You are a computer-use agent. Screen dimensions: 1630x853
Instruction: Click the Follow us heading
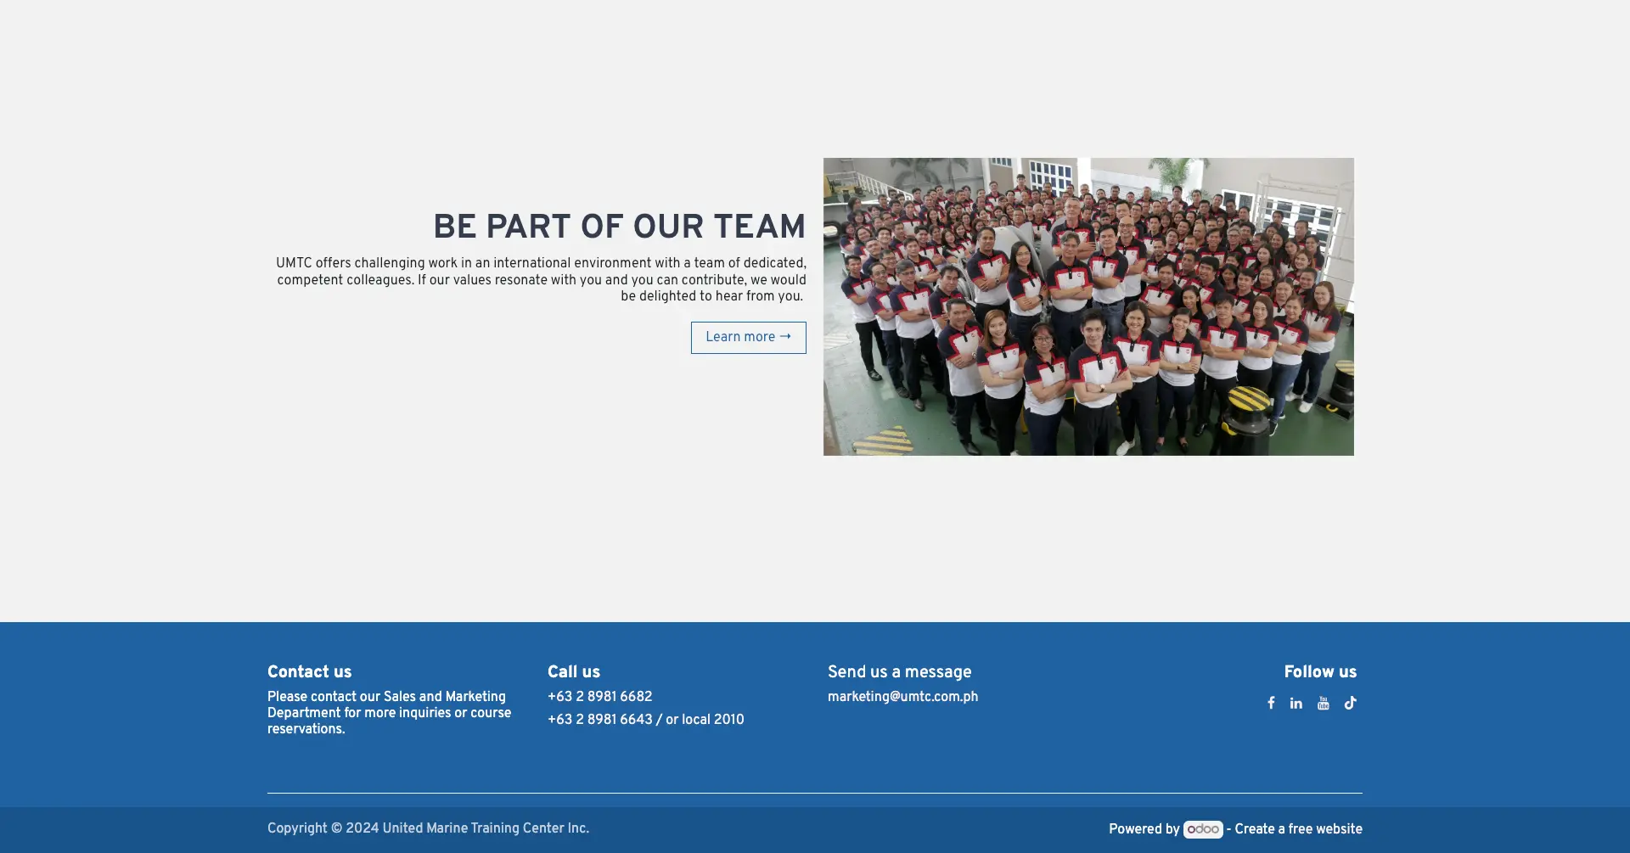[x=1320, y=672]
